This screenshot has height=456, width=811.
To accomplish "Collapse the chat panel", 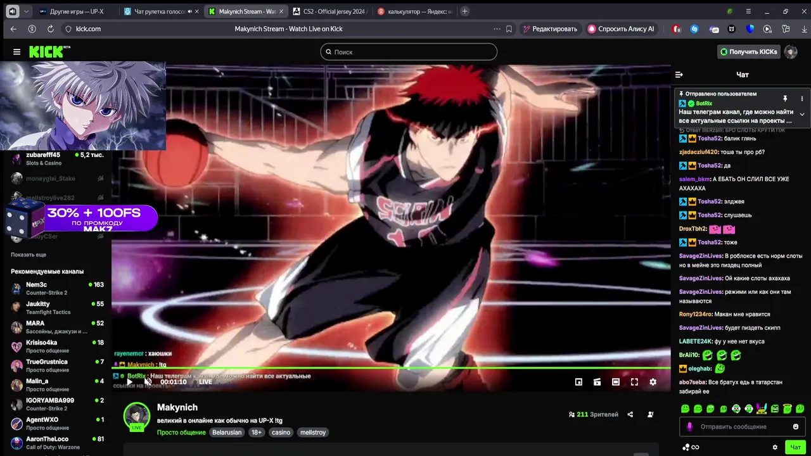I will click(679, 75).
